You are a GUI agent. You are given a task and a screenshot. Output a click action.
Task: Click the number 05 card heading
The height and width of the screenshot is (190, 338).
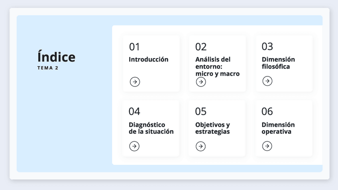201,112
